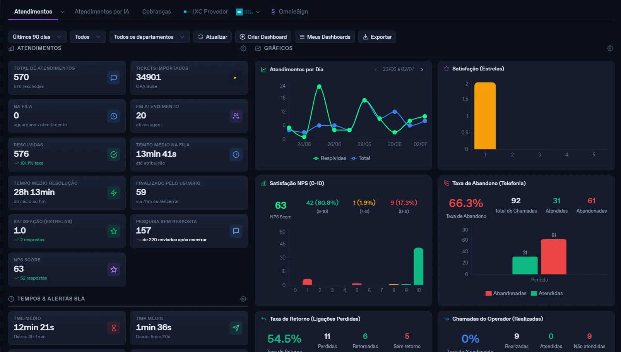This screenshot has width=621, height=352.
Task: Click check-circle icon in Resolvidas card
Action: coord(114,155)
